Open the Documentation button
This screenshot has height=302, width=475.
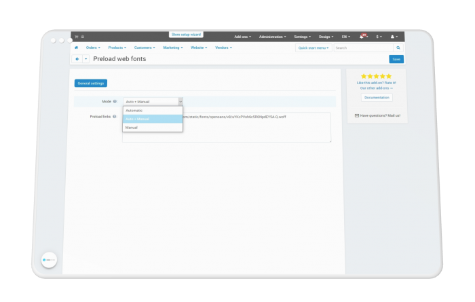(x=377, y=98)
